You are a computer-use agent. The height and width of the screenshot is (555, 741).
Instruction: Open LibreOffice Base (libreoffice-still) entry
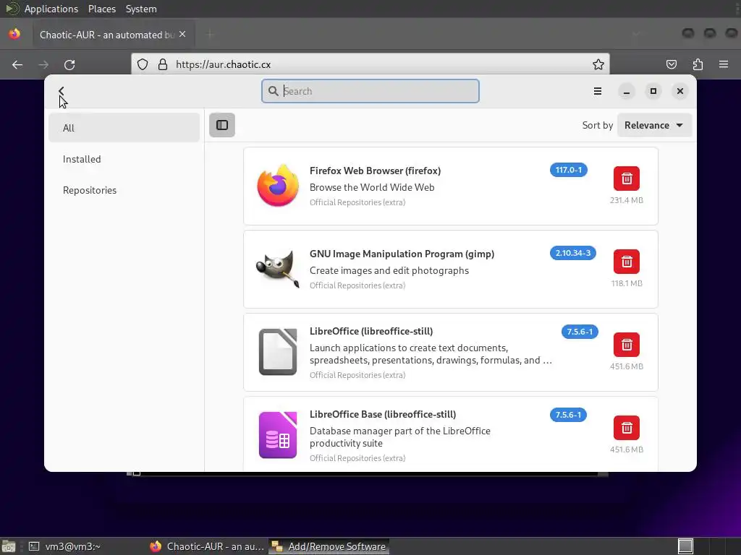click(x=450, y=434)
